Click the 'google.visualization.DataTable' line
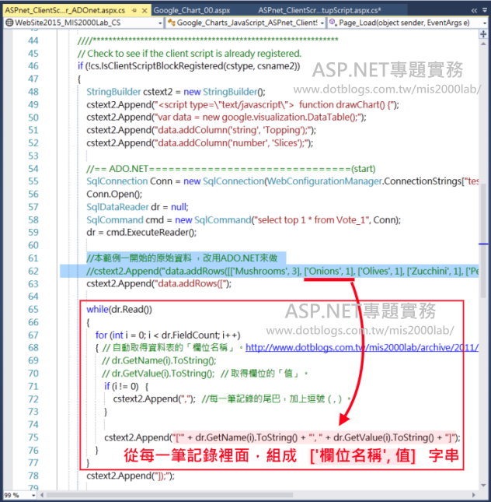 226,118
